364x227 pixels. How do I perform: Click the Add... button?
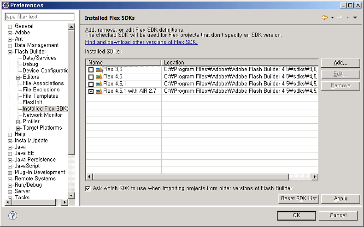[x=341, y=63]
